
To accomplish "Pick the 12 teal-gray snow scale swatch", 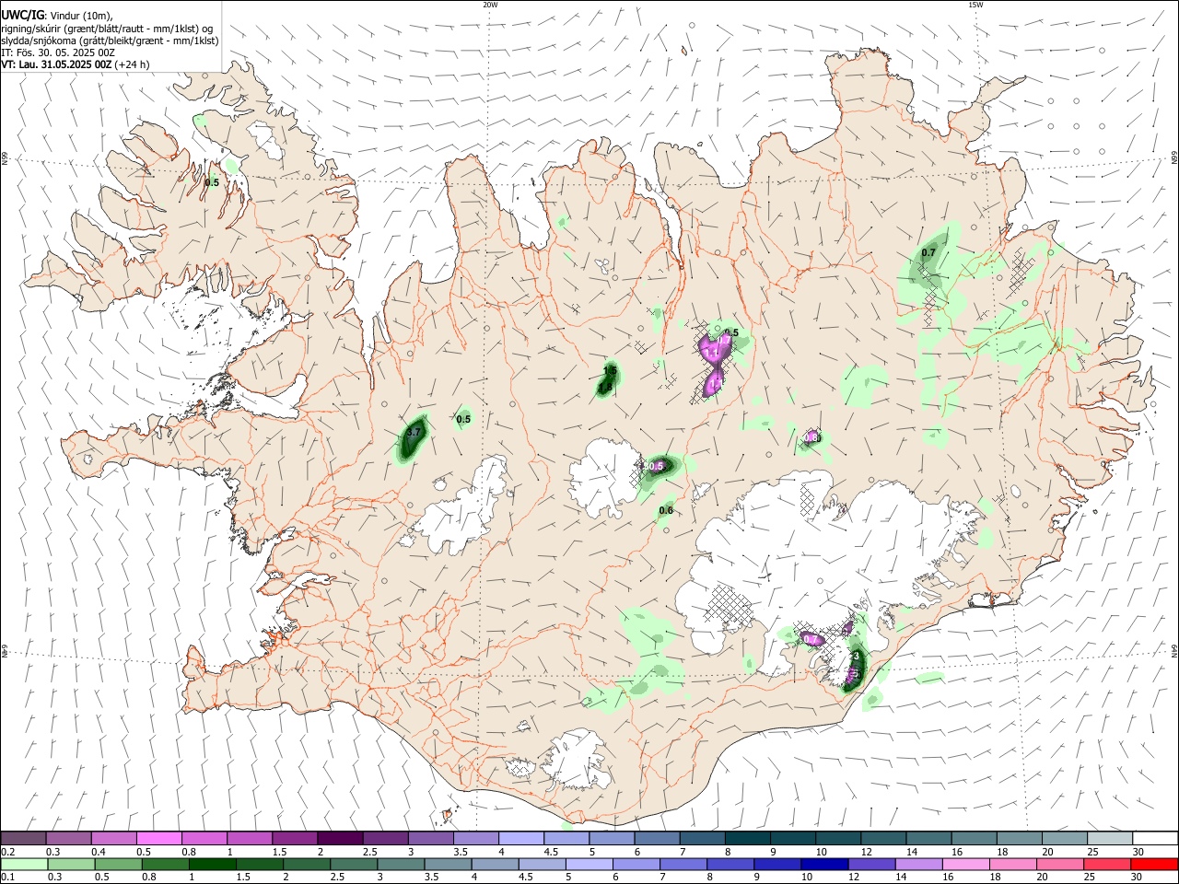I will point(883,838).
